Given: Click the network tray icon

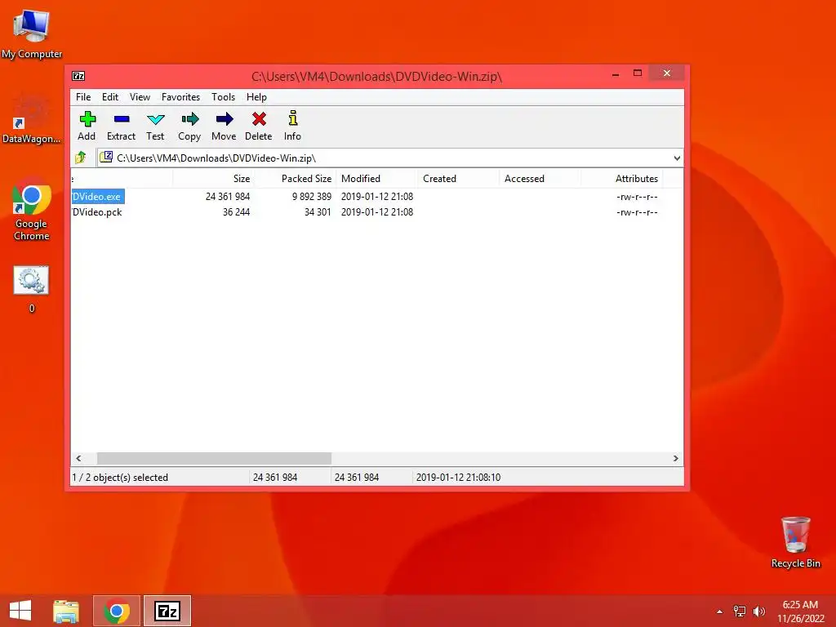Looking at the screenshot, I should (740, 611).
